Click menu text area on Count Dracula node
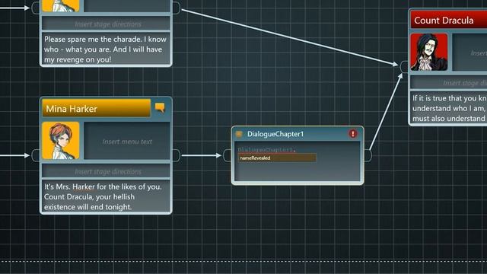This screenshot has width=487, height=274. pyautogui.click(x=469, y=53)
